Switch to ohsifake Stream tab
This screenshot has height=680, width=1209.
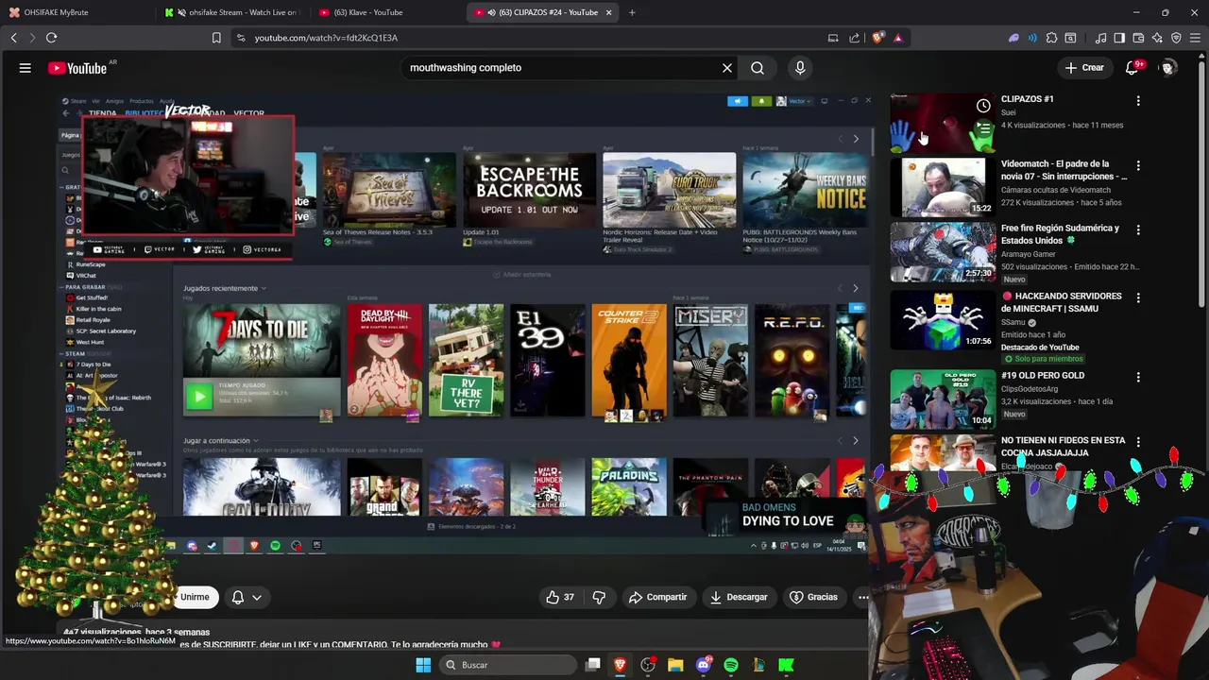click(x=231, y=12)
